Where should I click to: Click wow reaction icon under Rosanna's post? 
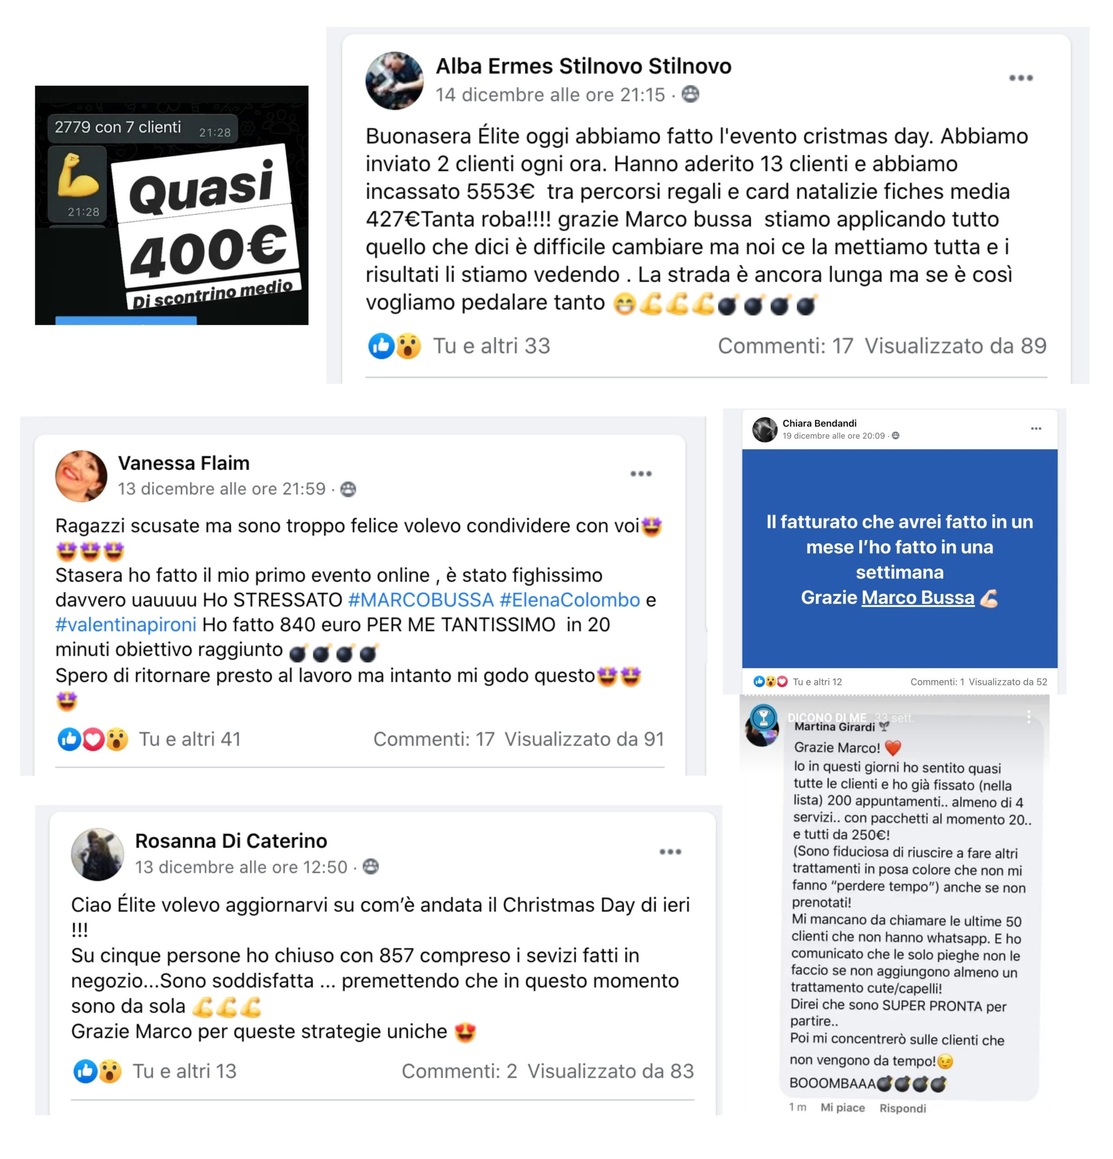tap(110, 1071)
